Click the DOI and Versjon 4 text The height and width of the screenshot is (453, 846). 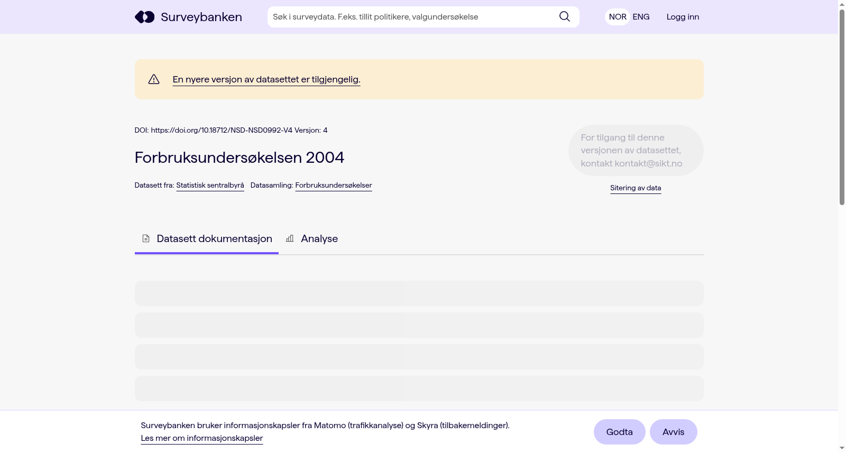click(231, 130)
